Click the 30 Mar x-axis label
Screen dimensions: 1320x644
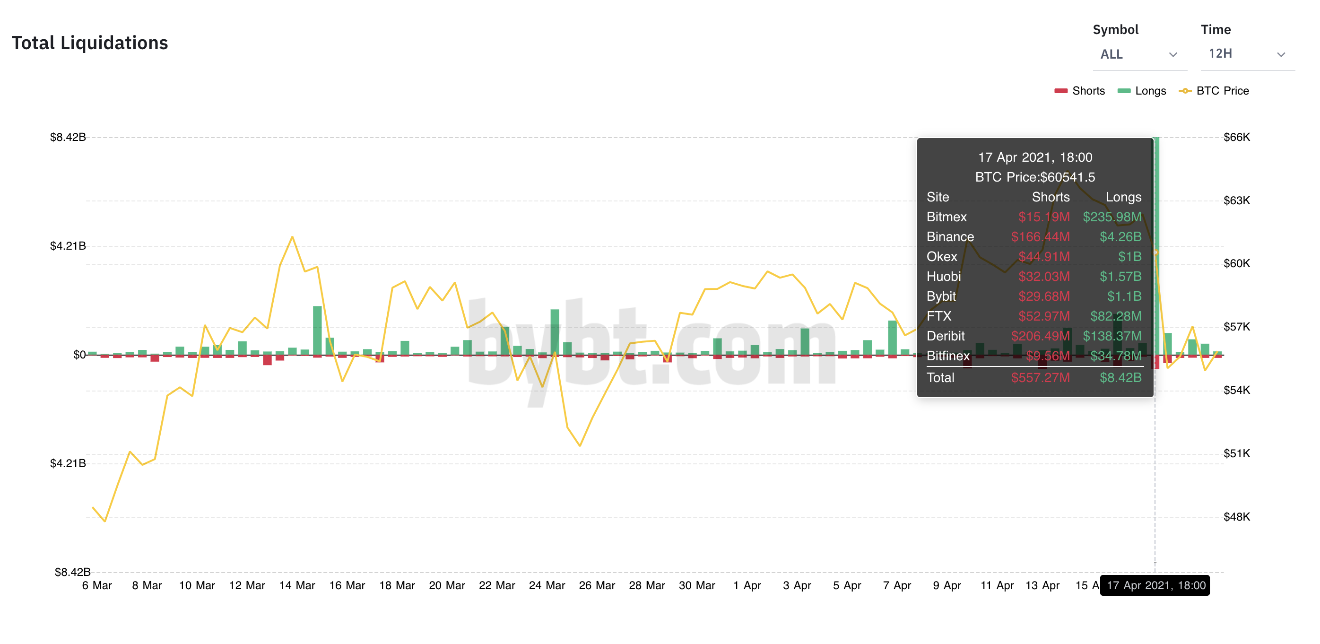[697, 585]
